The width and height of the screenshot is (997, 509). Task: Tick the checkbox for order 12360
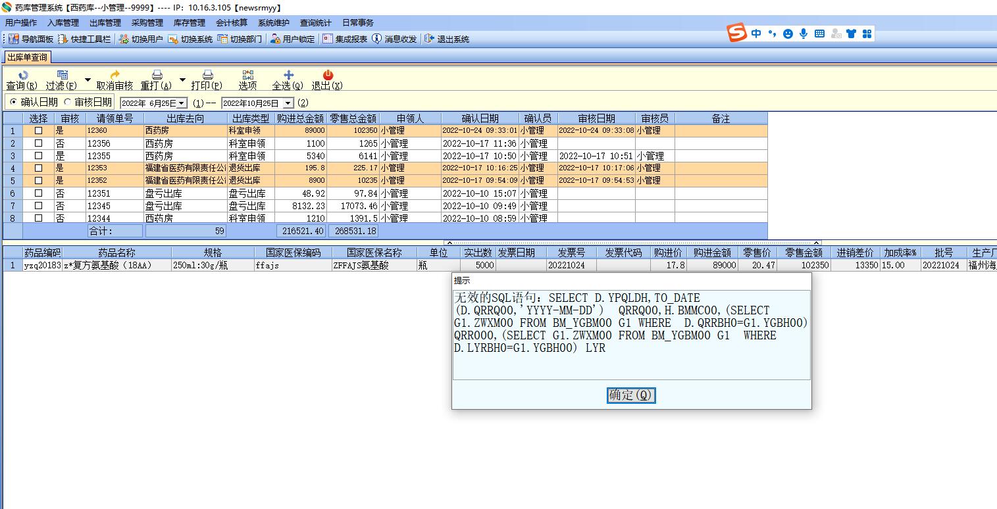38,131
